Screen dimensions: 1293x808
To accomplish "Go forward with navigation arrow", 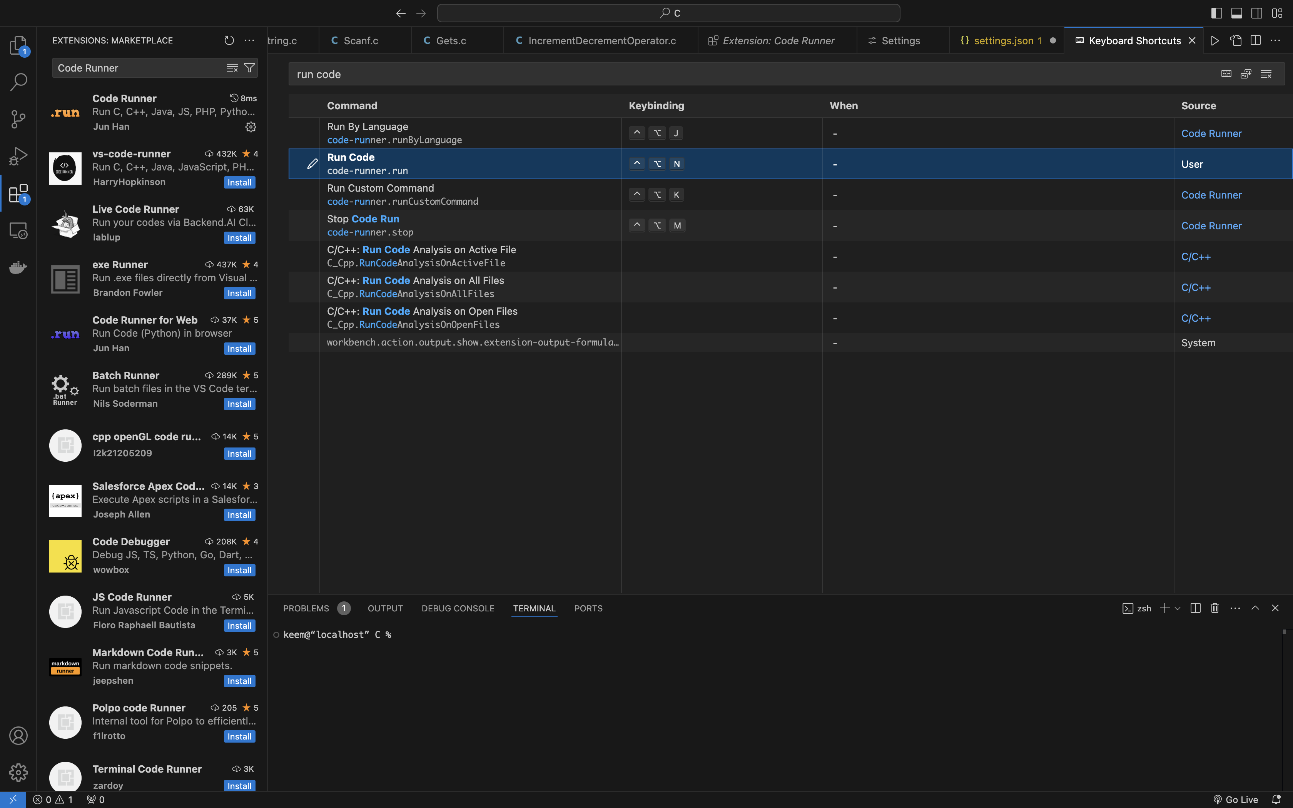I will tap(421, 13).
